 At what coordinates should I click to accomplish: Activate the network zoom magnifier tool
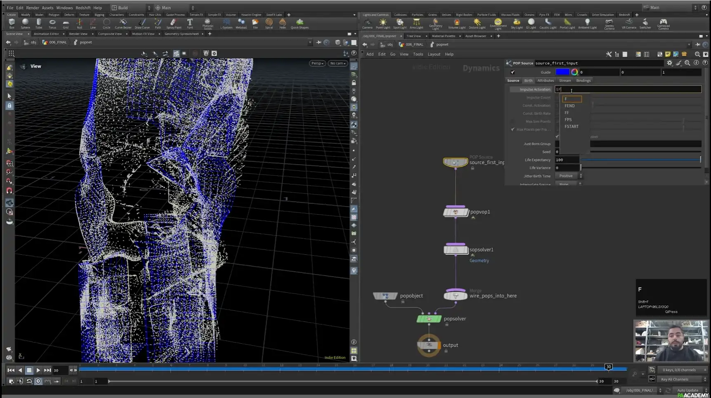click(x=697, y=54)
